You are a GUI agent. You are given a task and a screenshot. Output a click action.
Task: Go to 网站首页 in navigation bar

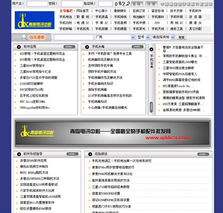click(82, 11)
